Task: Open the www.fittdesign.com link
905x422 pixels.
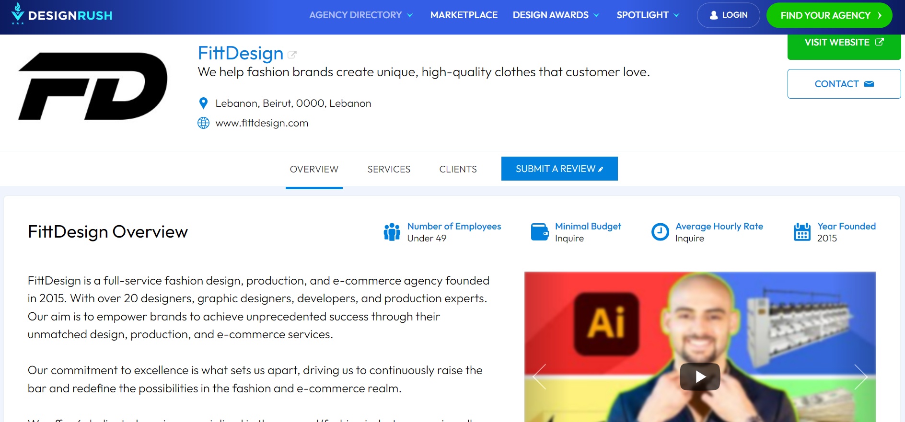Action: 262,123
